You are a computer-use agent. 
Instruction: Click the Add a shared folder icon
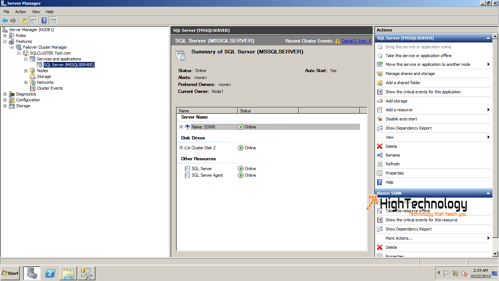click(x=380, y=83)
